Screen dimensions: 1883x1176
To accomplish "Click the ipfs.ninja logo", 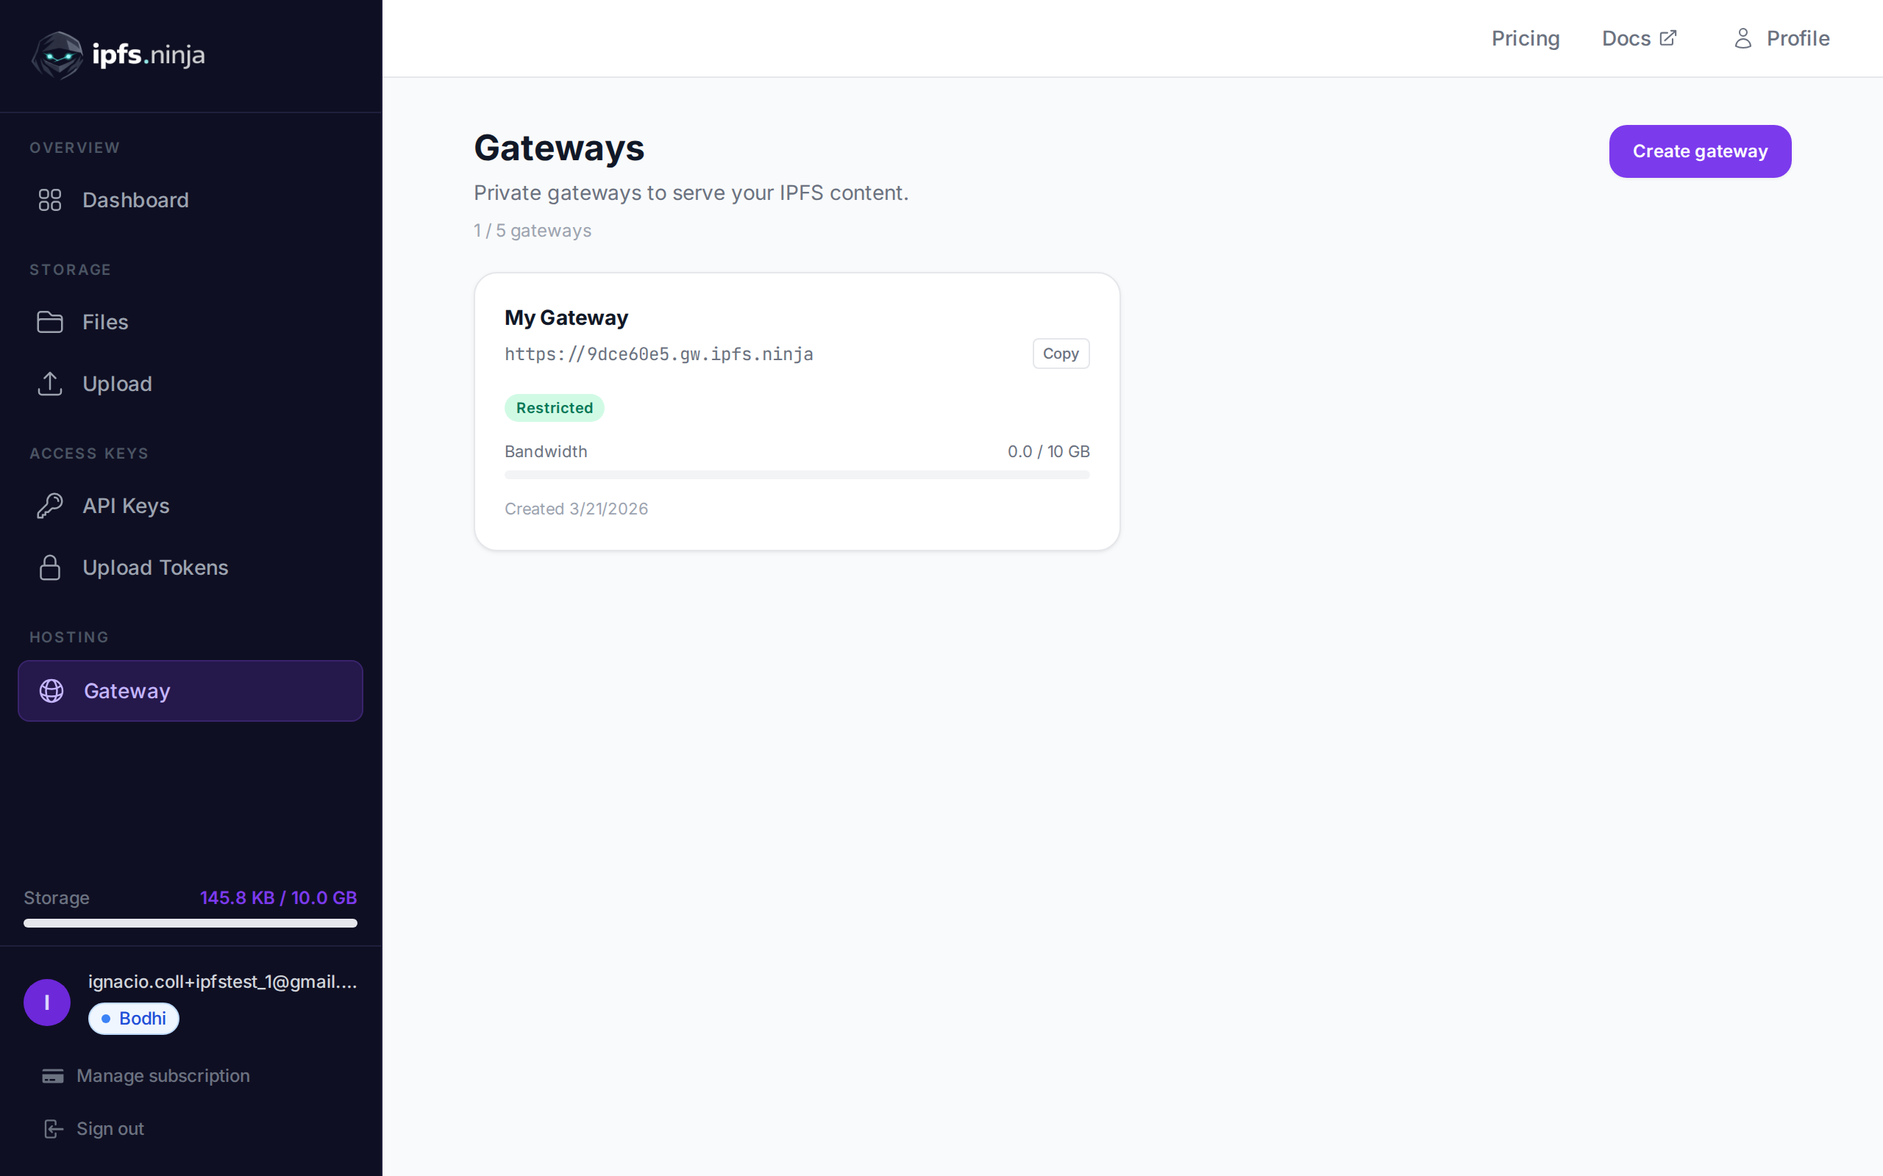I will pyautogui.click(x=118, y=54).
